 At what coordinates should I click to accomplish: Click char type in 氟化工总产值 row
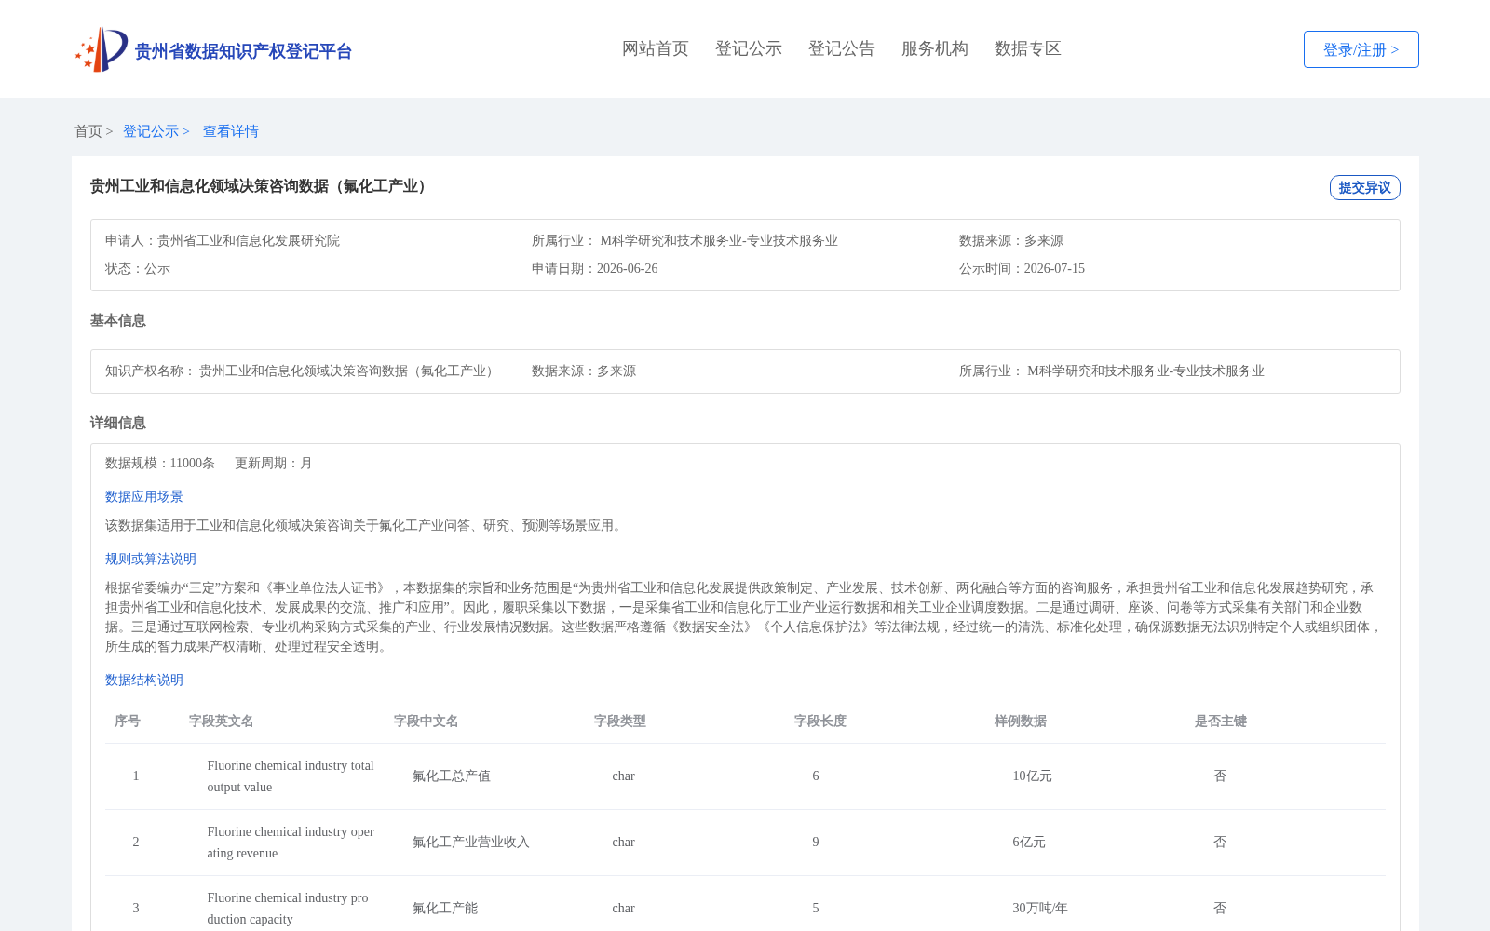[x=624, y=776]
